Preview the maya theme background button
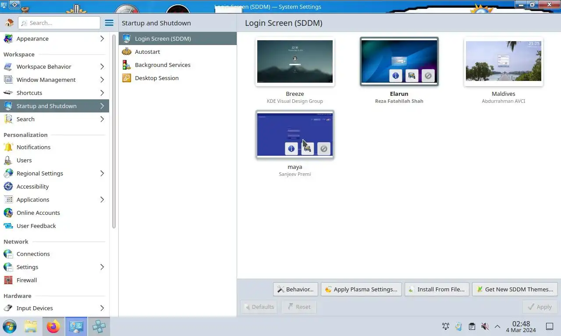 (308, 149)
